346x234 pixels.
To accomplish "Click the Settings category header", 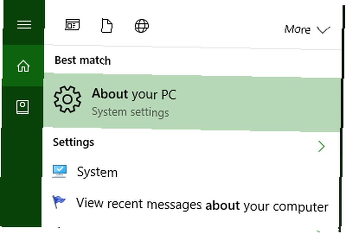I will 73,142.
